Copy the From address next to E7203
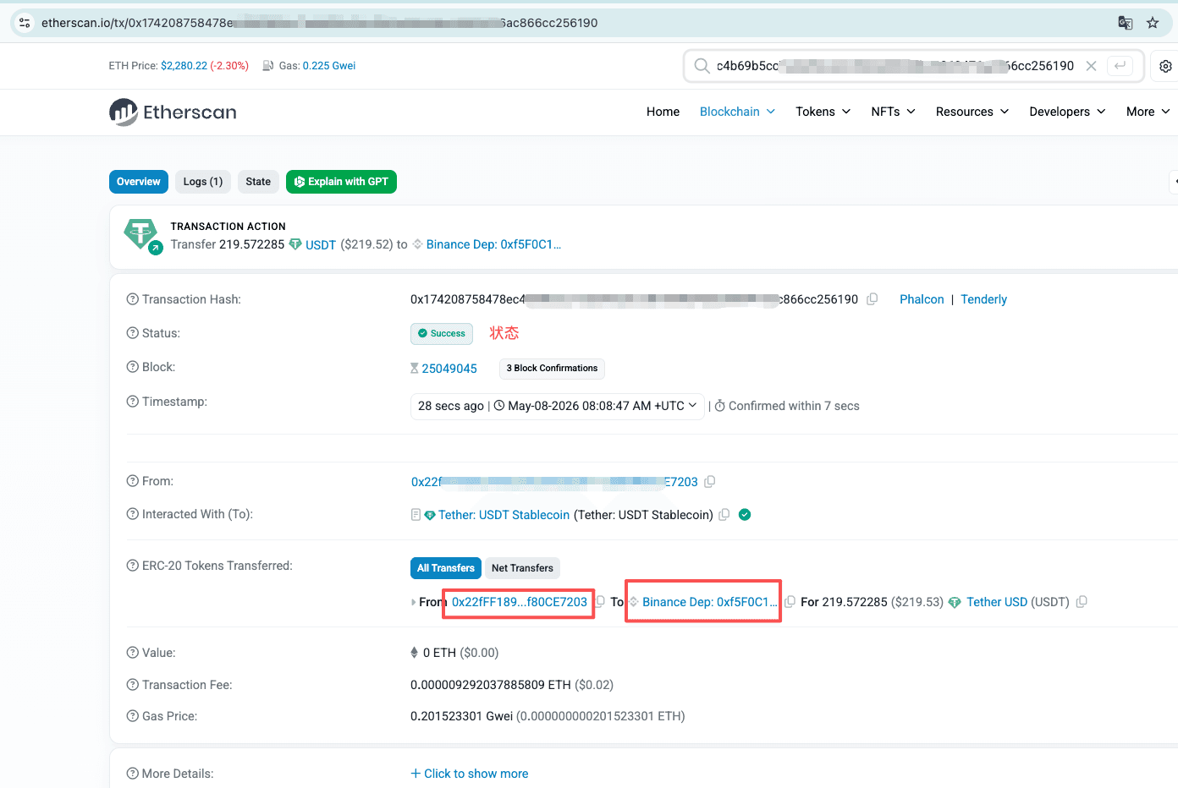Viewport: 1178px width, 788px height. click(710, 482)
